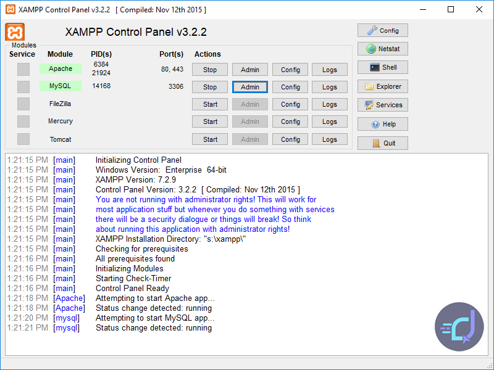Viewport: 494px width, 370px height.
Task: Click the XAMPP title bar icon
Action: point(10,9)
